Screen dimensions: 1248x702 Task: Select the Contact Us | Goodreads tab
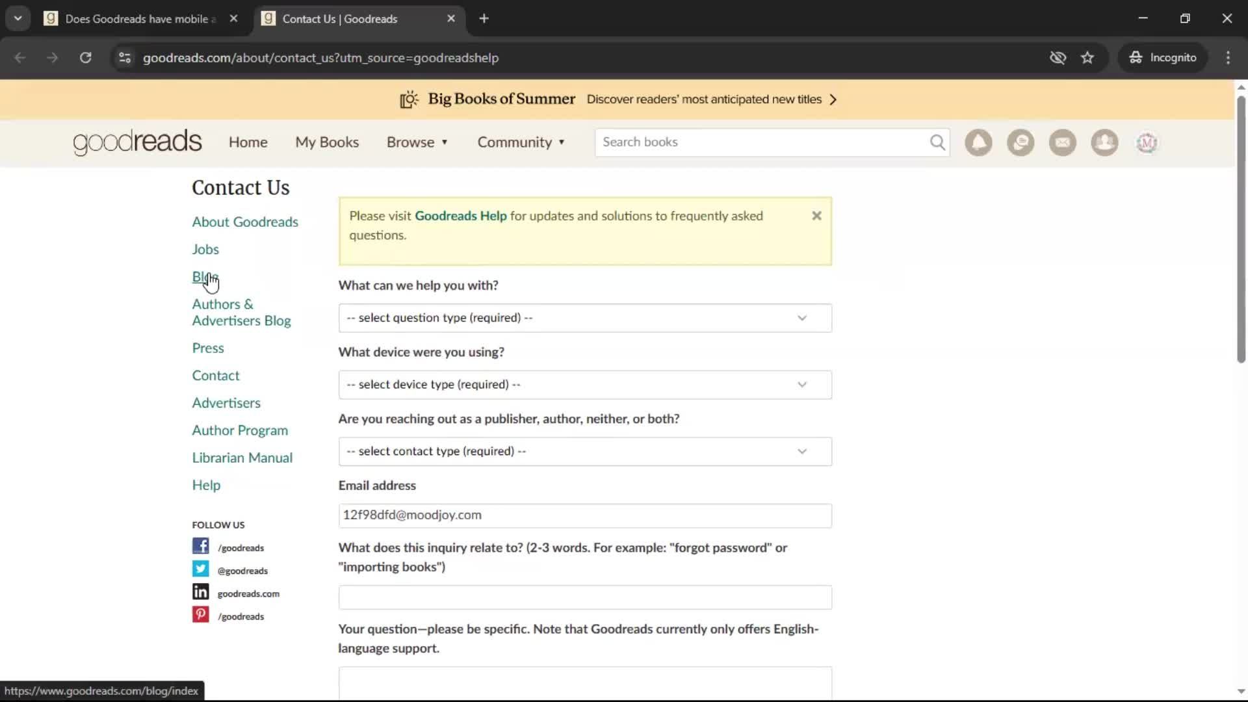(359, 19)
